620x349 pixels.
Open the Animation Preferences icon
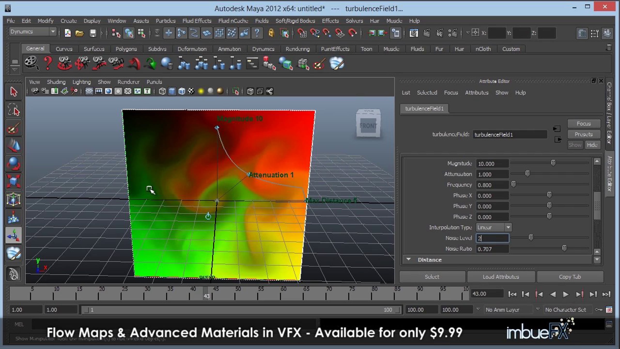pos(609,310)
